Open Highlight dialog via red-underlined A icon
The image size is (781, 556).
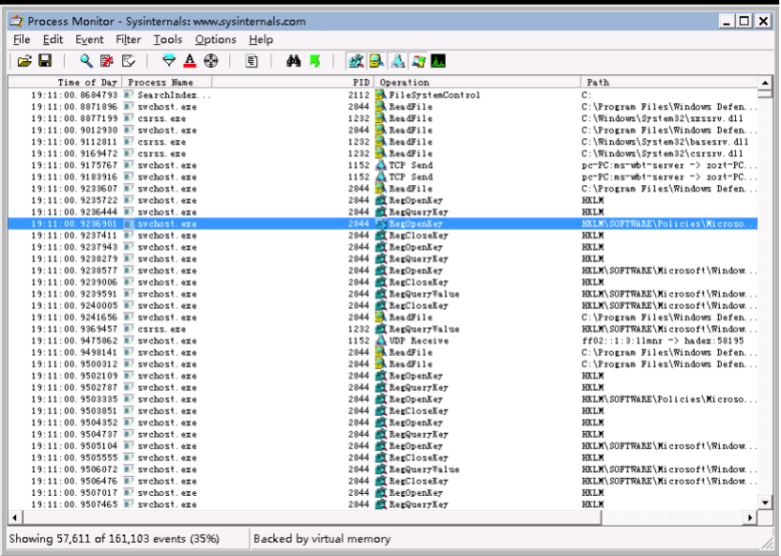[190, 61]
